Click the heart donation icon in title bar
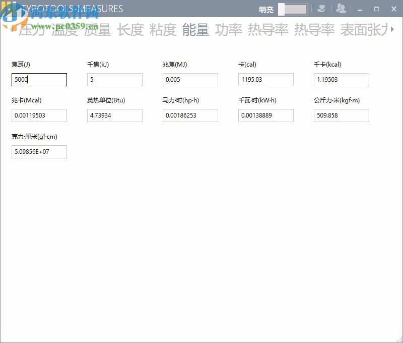The image size is (403, 343). click(x=322, y=9)
